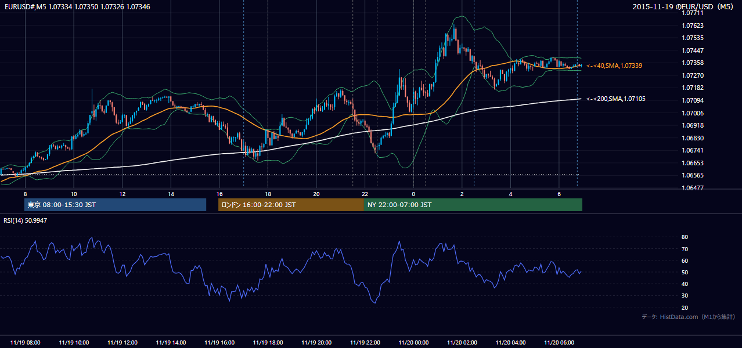This screenshot has height=348, width=742.
Task: Click the RSI axis 60 level label
Action: [x=685, y=260]
